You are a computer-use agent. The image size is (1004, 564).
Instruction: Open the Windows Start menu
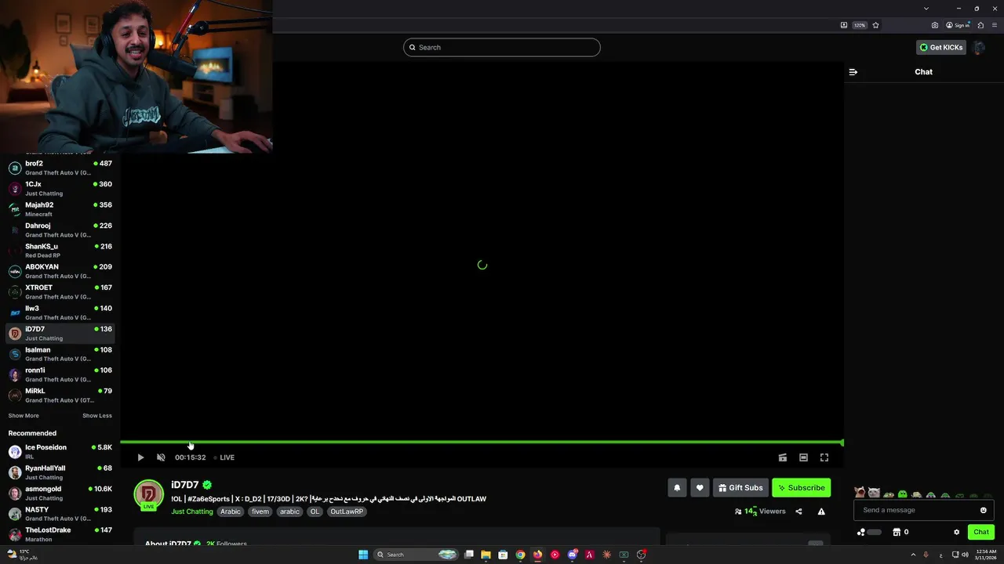[363, 555]
